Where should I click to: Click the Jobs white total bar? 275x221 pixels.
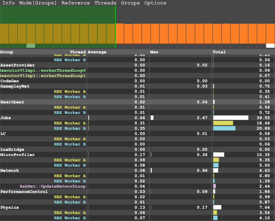230,118
